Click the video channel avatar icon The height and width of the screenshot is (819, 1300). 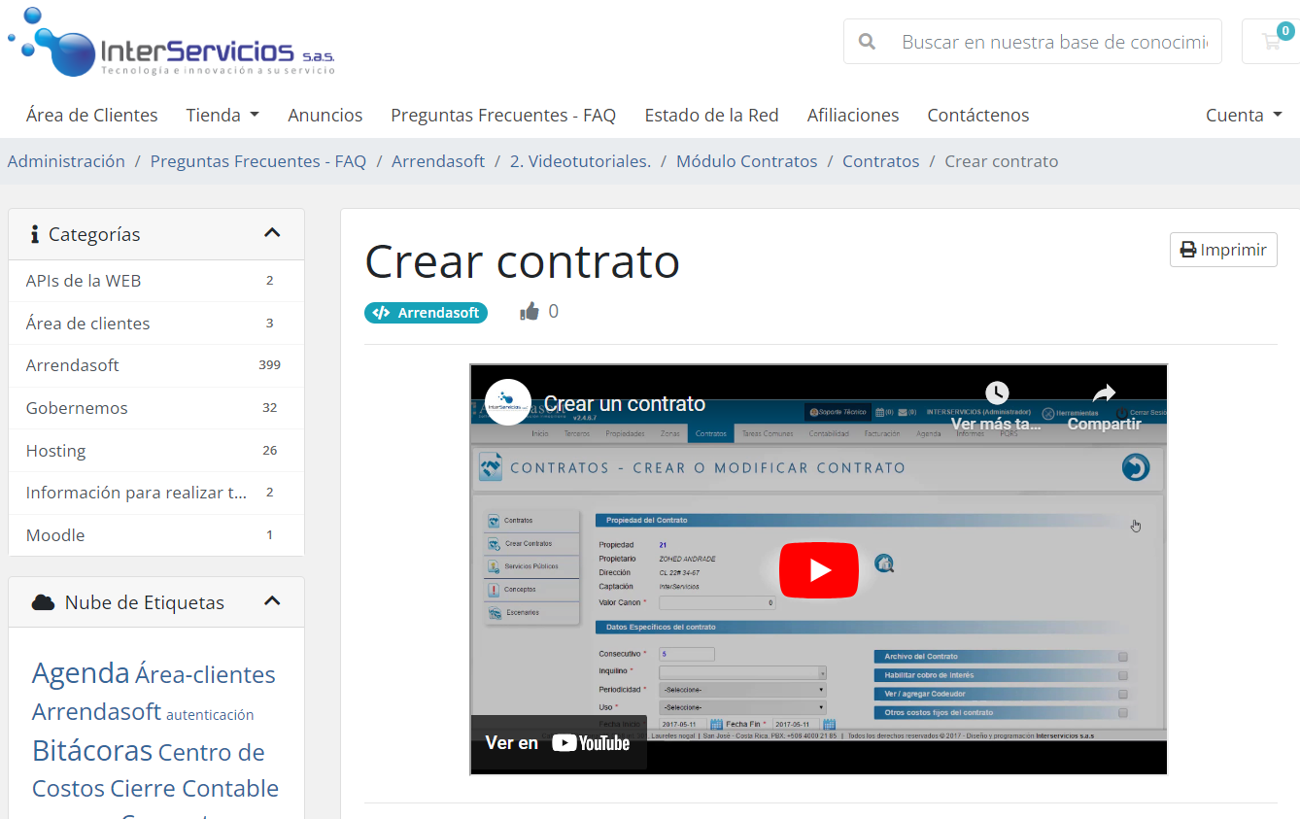[x=508, y=402]
